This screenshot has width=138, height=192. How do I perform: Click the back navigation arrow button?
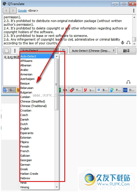click(x=6, y=11)
